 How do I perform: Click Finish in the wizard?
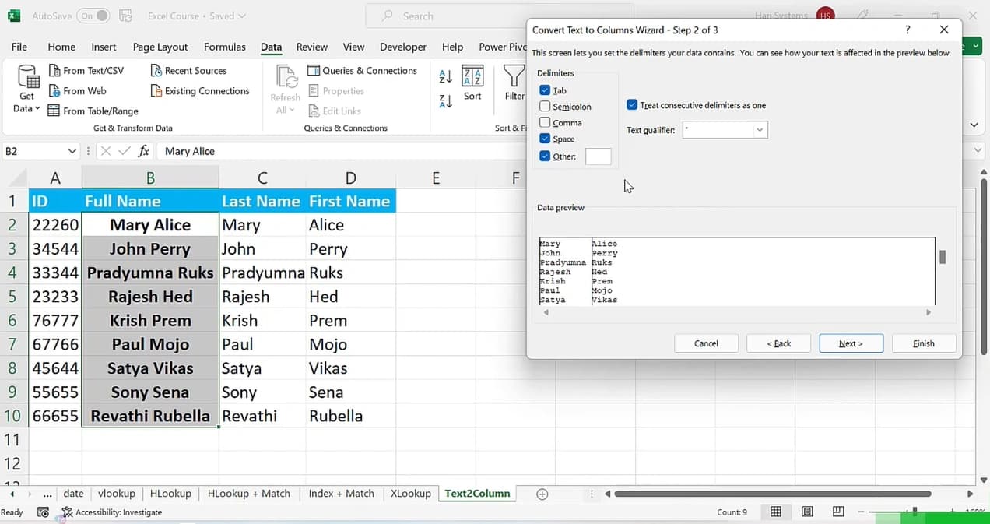click(924, 343)
